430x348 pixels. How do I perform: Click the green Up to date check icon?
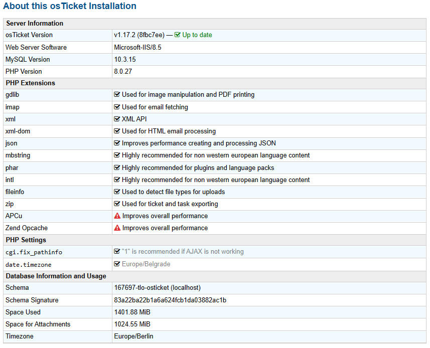[x=178, y=35]
